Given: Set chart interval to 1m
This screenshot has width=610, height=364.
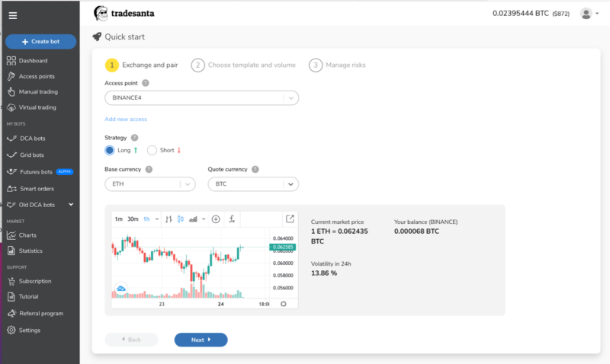Looking at the screenshot, I should [x=118, y=219].
